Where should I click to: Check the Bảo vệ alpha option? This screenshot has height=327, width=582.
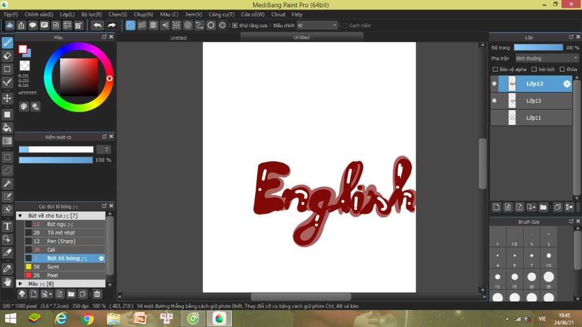click(x=494, y=69)
